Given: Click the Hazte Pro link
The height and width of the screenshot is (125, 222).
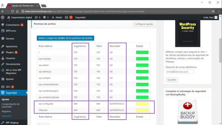Looking at the screenshot, I should pyautogui.click(x=6, y=116).
